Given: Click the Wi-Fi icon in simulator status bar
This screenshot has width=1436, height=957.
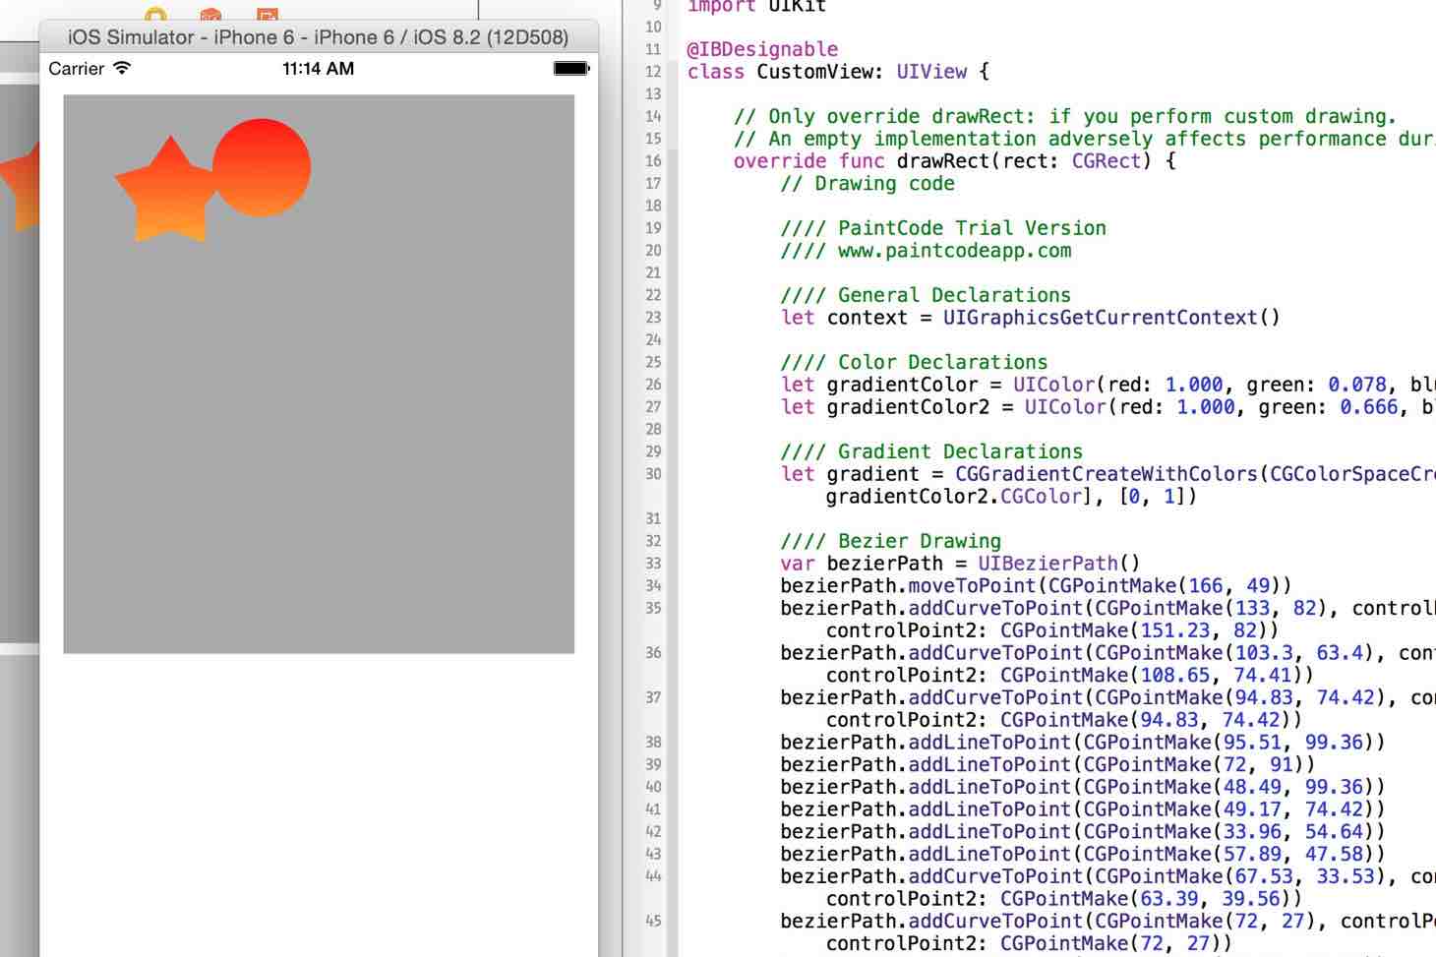Looking at the screenshot, I should tap(122, 68).
